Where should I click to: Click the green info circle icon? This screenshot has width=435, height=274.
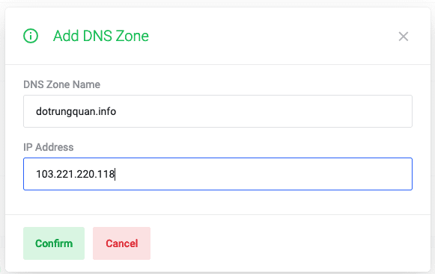pos(31,36)
